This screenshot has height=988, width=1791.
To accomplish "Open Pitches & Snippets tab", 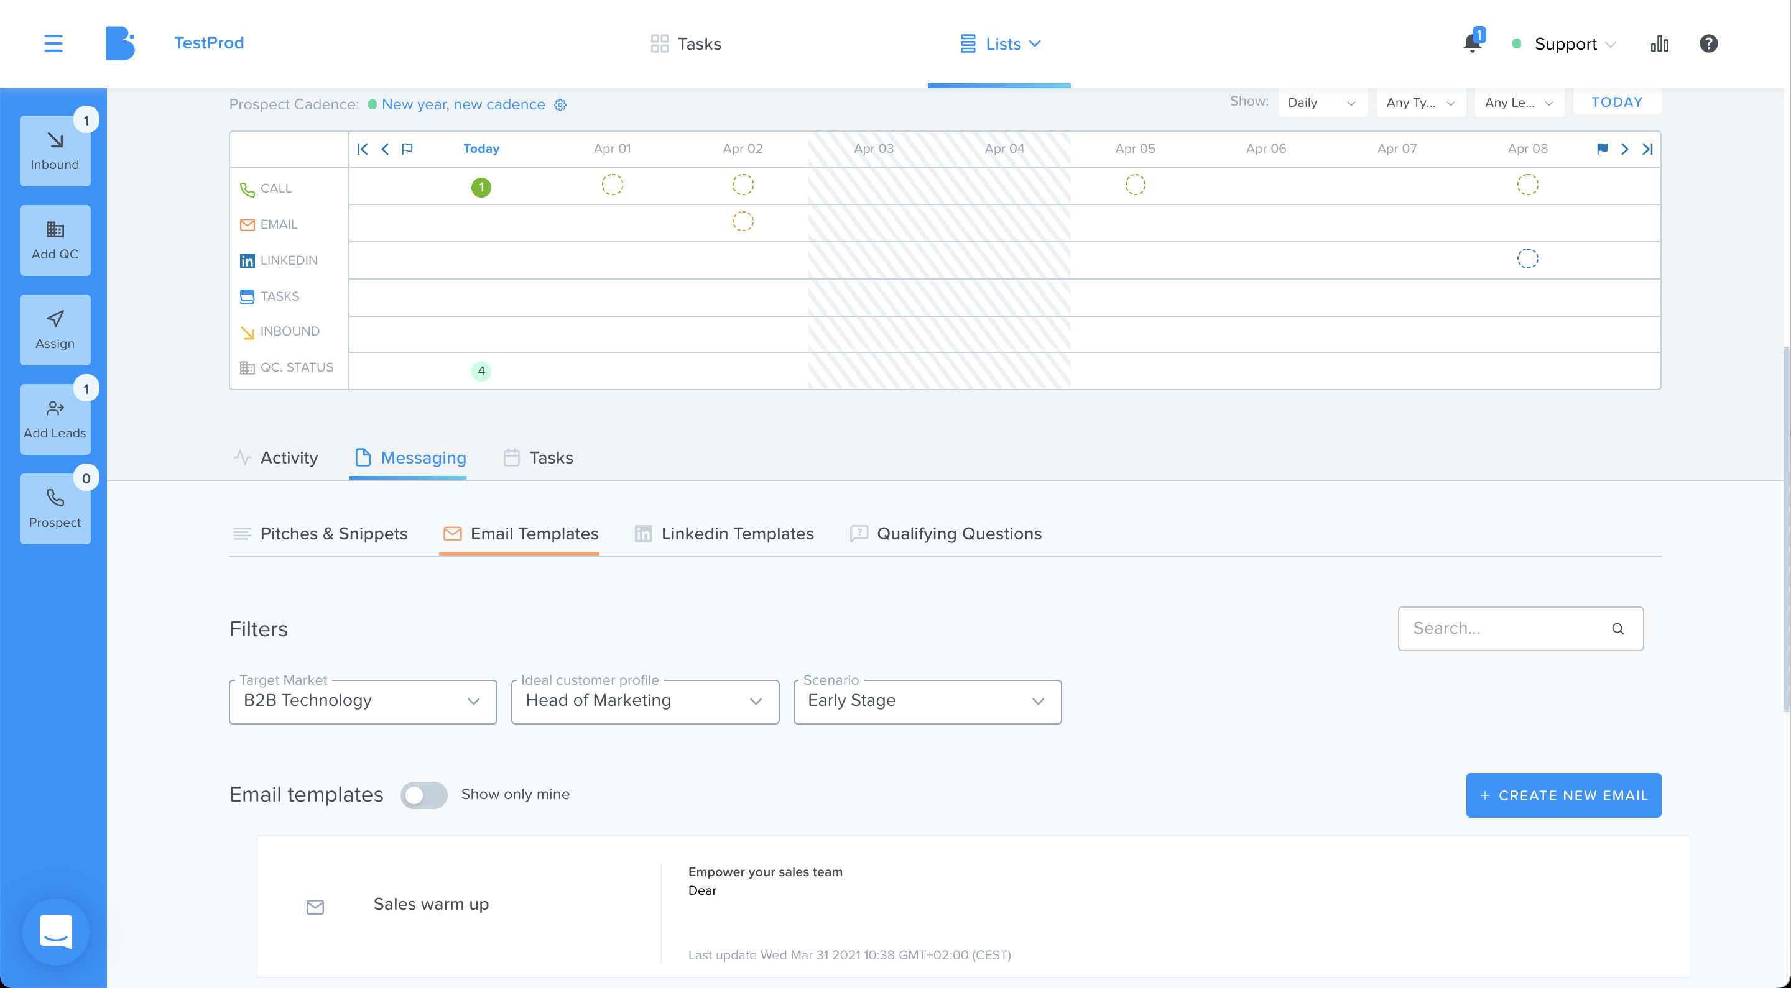I will pos(320,534).
